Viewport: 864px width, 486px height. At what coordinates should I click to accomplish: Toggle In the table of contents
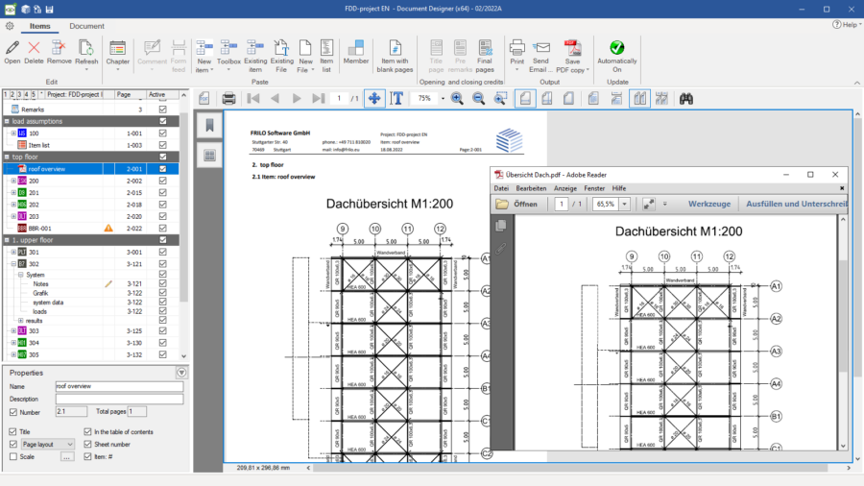pyautogui.click(x=87, y=431)
